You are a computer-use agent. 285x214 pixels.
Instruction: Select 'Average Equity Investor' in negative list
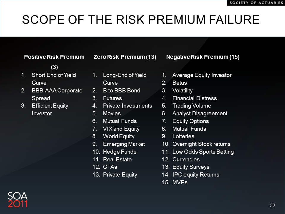click(202, 75)
